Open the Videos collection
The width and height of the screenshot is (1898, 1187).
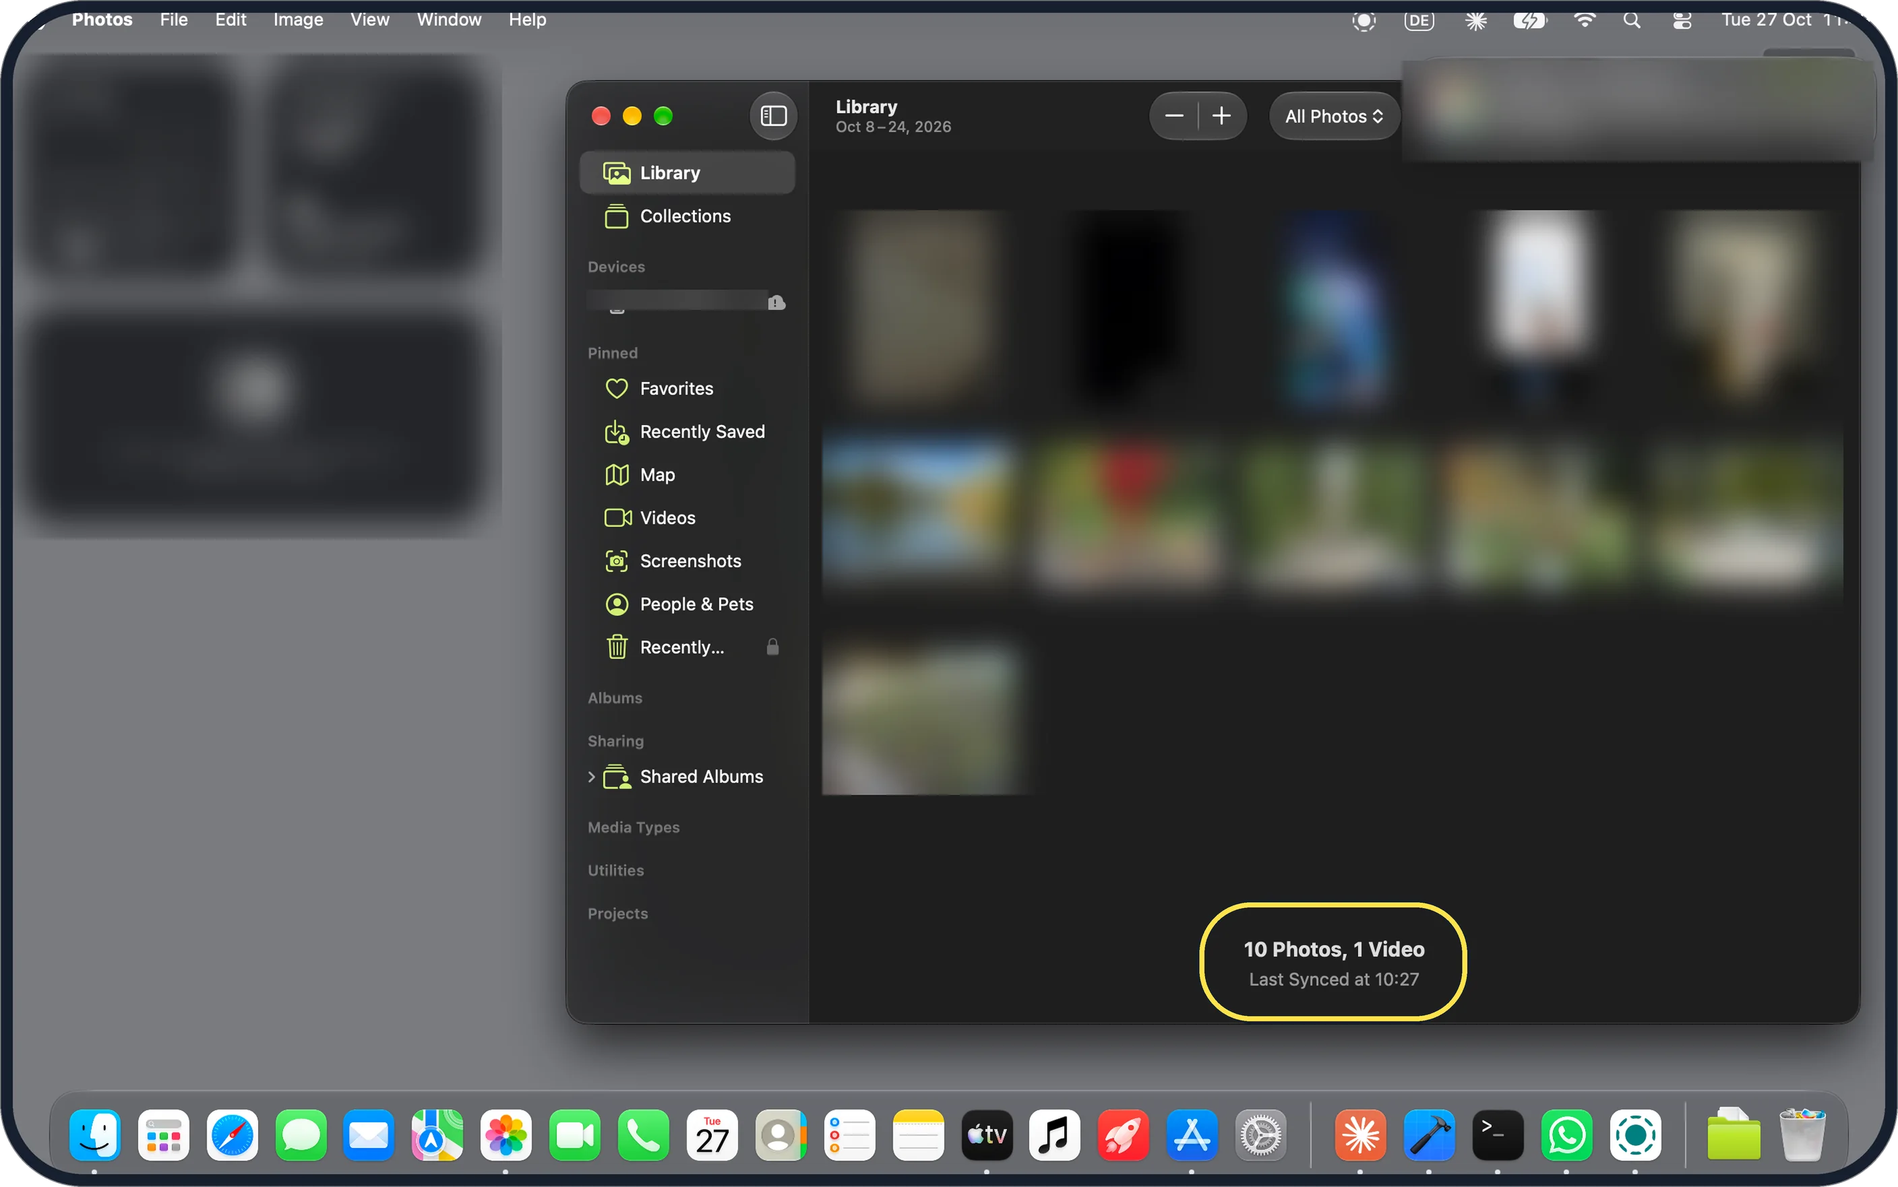click(x=687, y=518)
